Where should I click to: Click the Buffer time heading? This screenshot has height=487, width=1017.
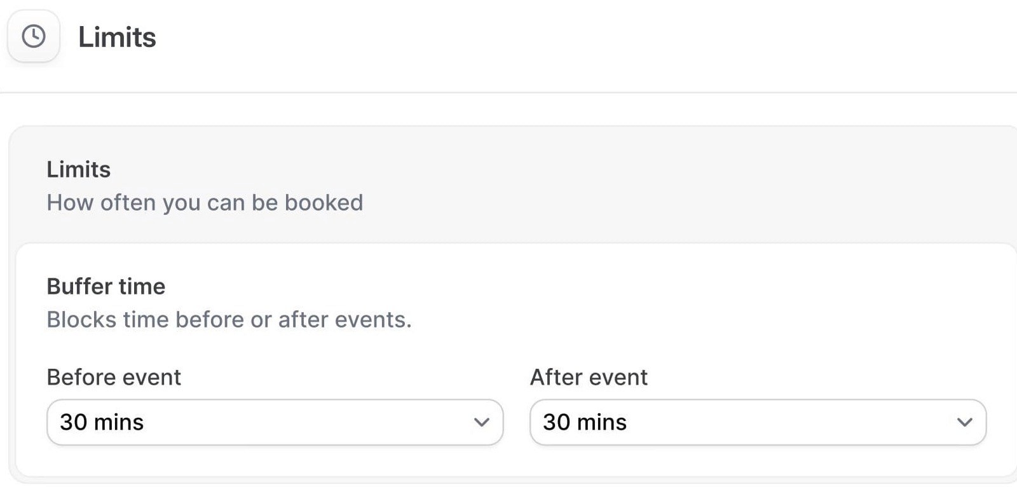coord(106,286)
